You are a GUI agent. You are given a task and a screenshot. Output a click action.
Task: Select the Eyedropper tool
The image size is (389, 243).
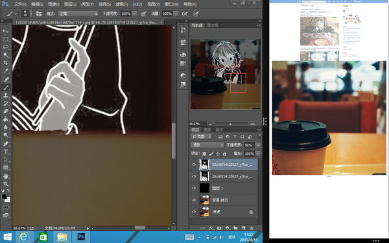pyautogui.click(x=6, y=71)
